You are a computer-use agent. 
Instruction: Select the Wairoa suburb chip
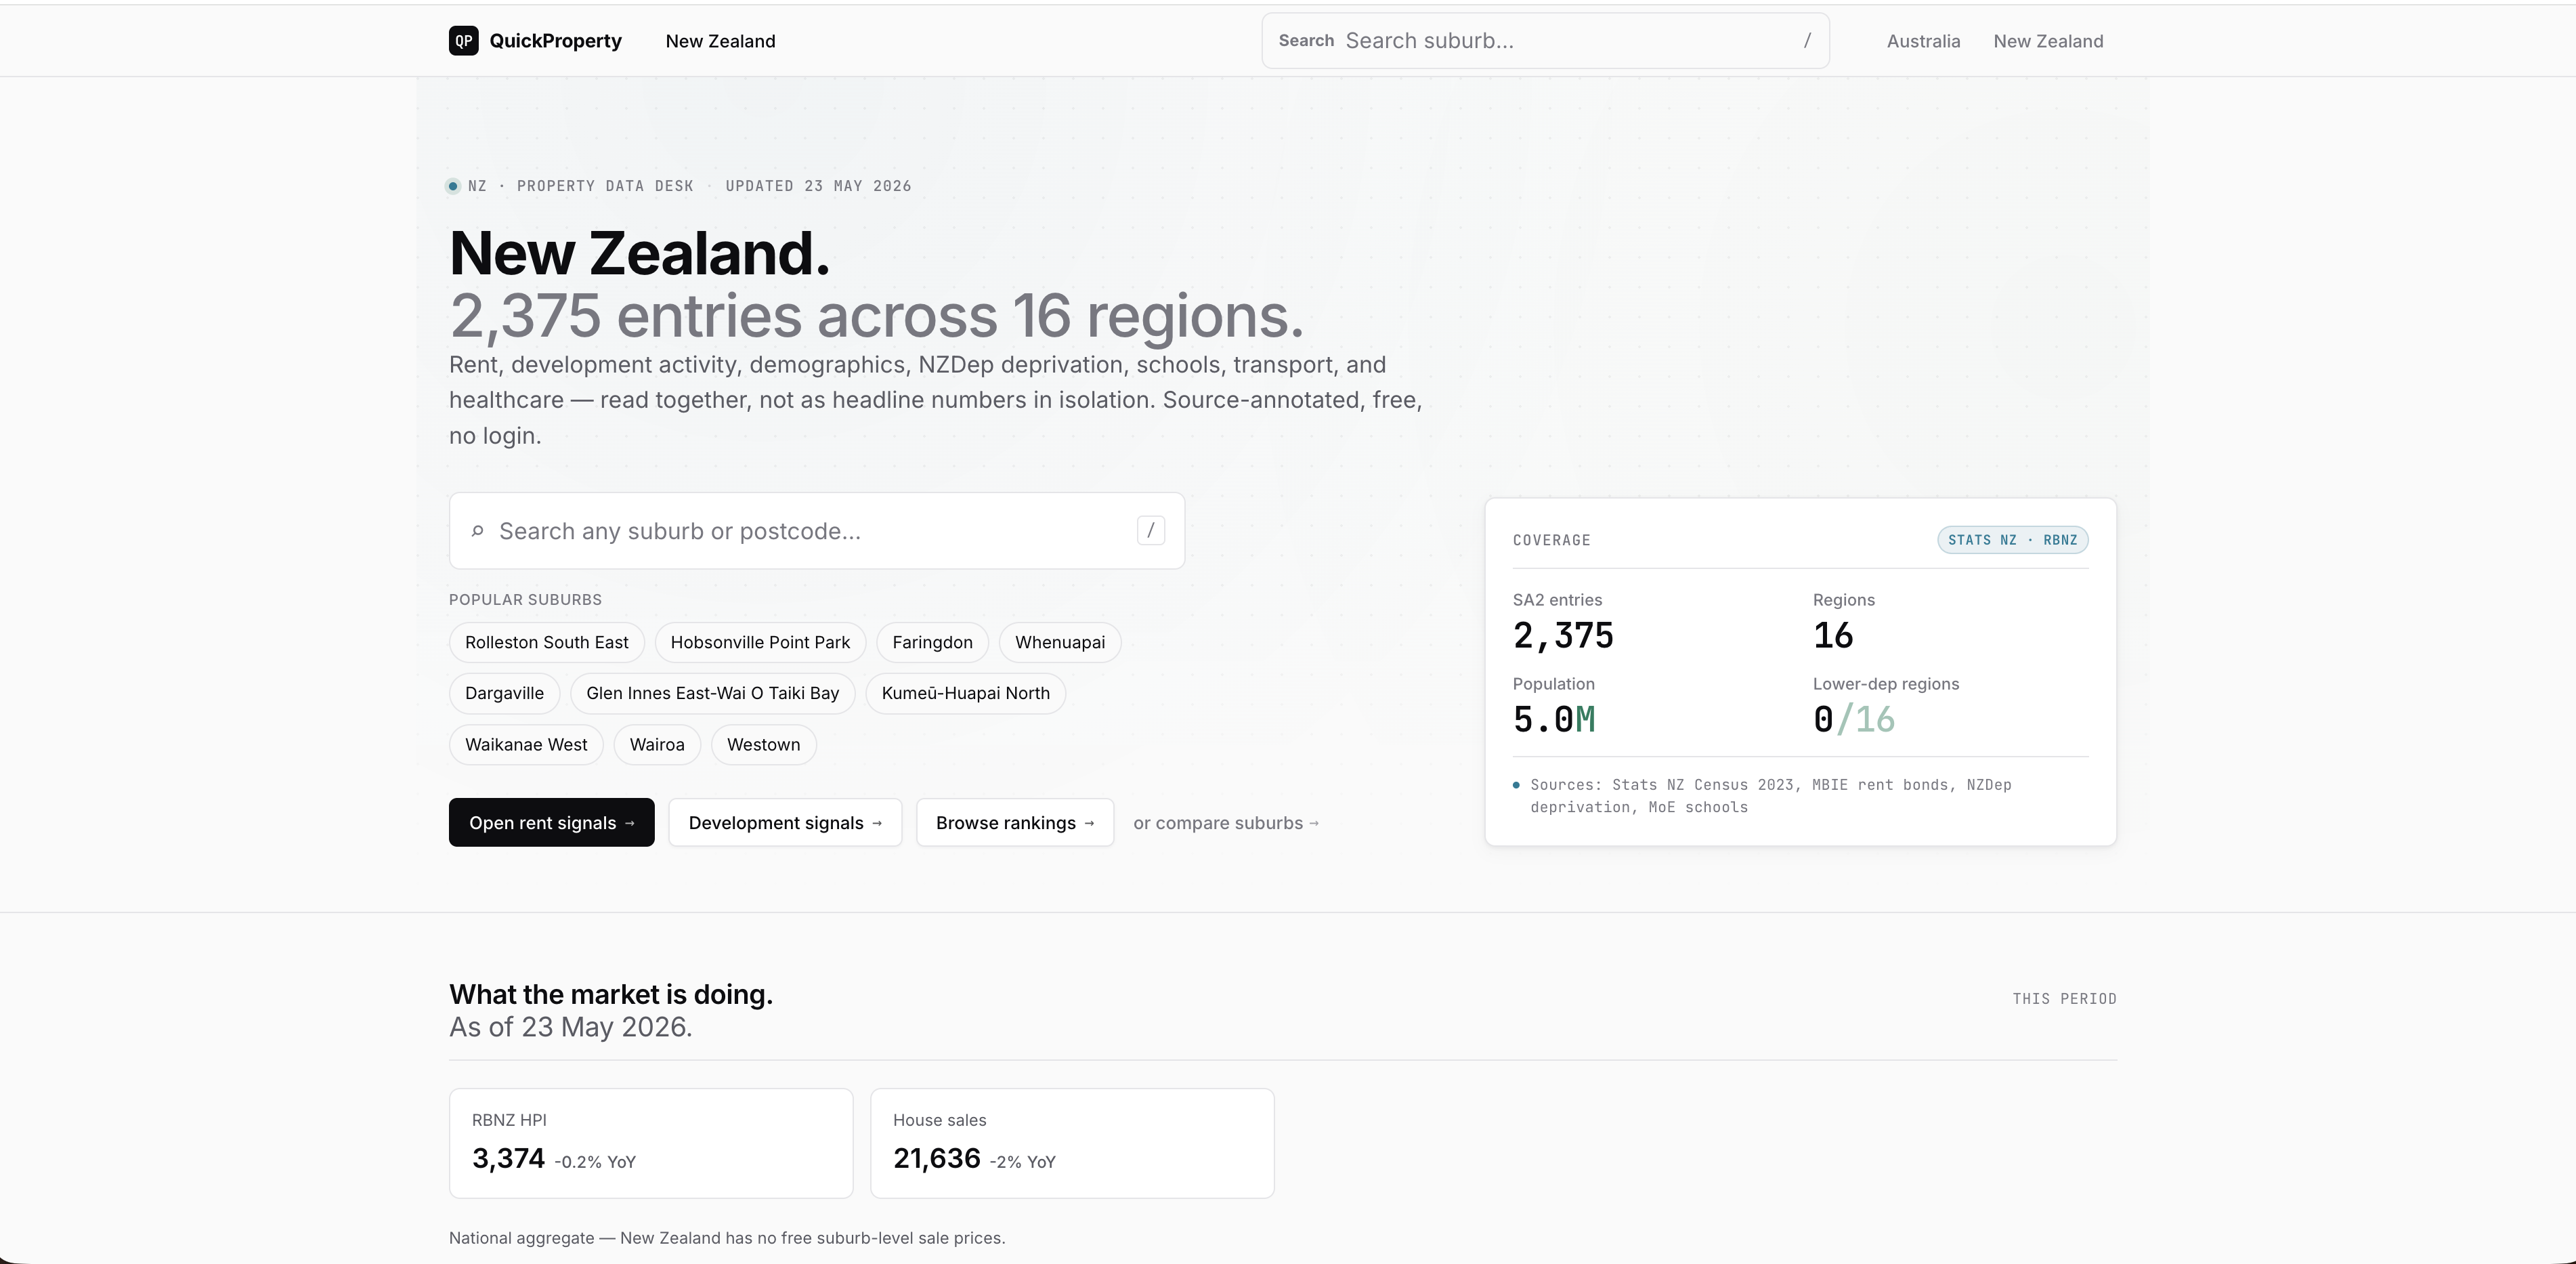tap(657, 744)
